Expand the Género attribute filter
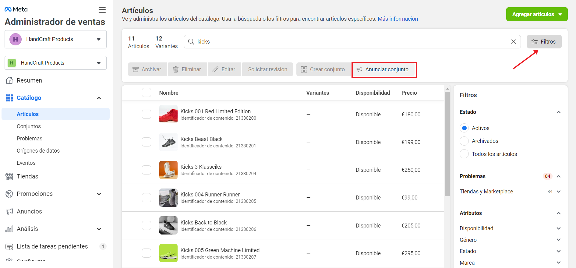This screenshot has height=268, width=576. coord(558,240)
